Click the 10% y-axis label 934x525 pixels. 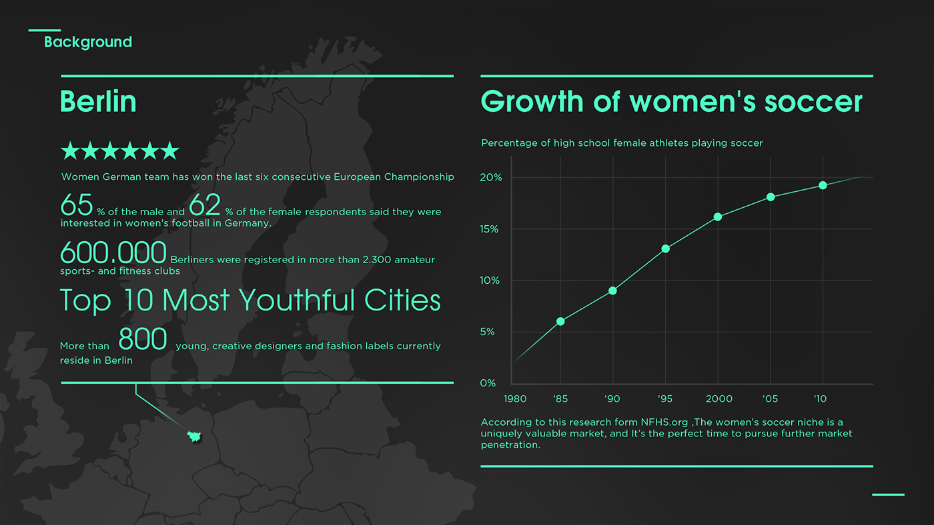tap(490, 280)
